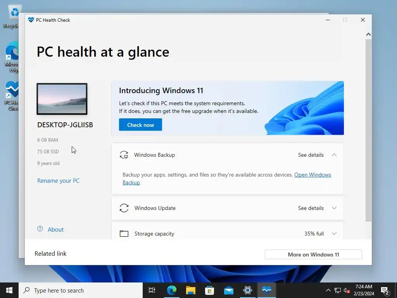Minimize the PC Health Check window

click(328, 20)
